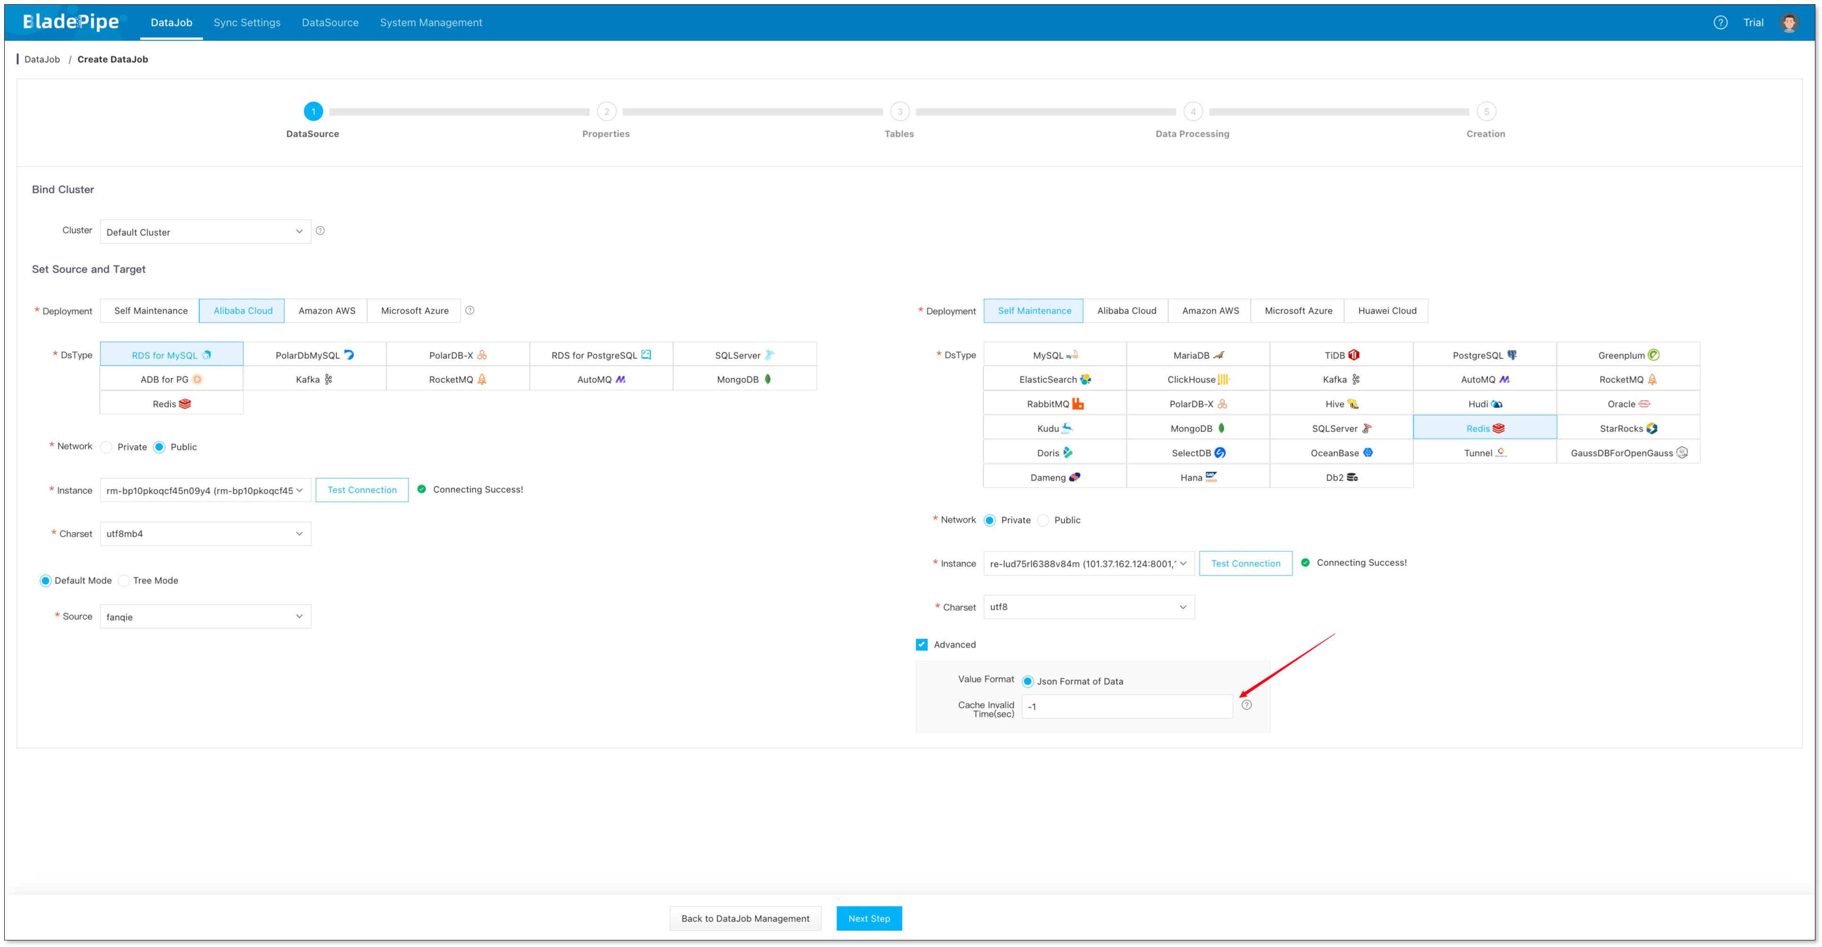Select target Amazon AWS deployment
Screen dimensions: 1822x947
click(x=1210, y=311)
